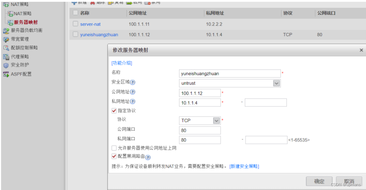Click the 带宽管理 icon
This screenshot has height=190, width=366.
[6, 39]
